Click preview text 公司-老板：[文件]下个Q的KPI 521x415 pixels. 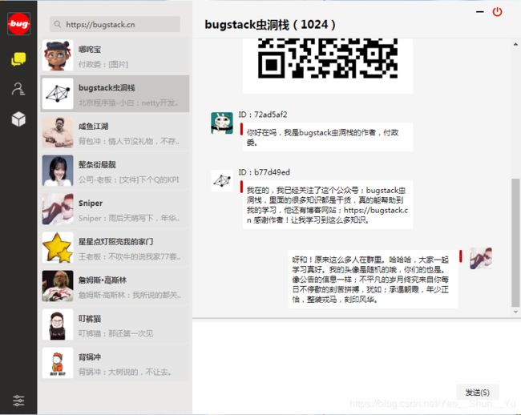[128, 179]
